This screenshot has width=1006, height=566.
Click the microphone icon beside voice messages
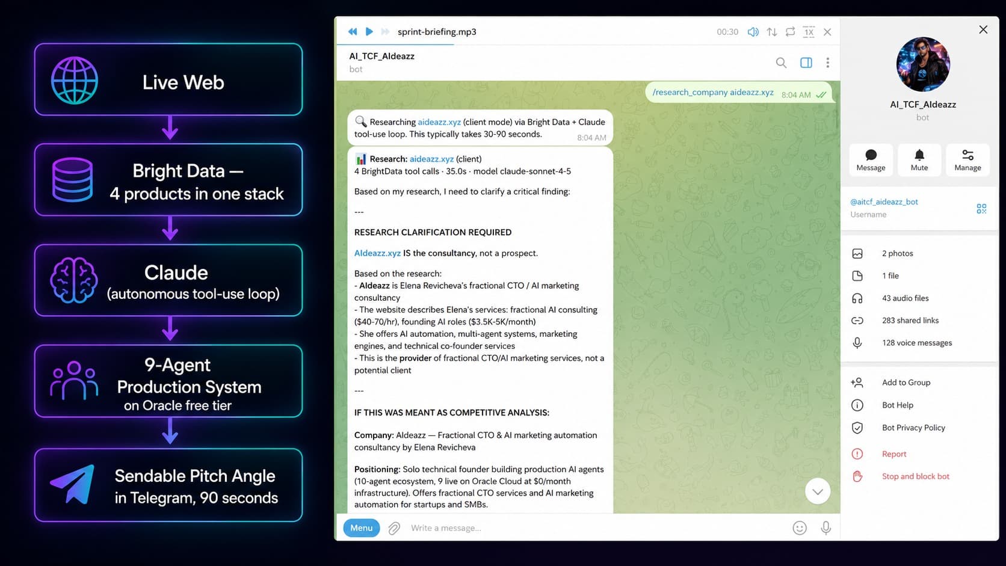click(857, 342)
